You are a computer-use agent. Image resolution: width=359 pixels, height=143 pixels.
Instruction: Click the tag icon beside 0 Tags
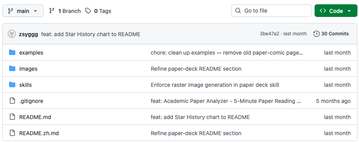tap(88, 11)
